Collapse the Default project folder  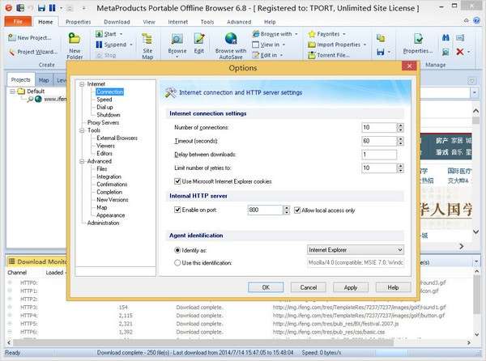click(x=12, y=91)
